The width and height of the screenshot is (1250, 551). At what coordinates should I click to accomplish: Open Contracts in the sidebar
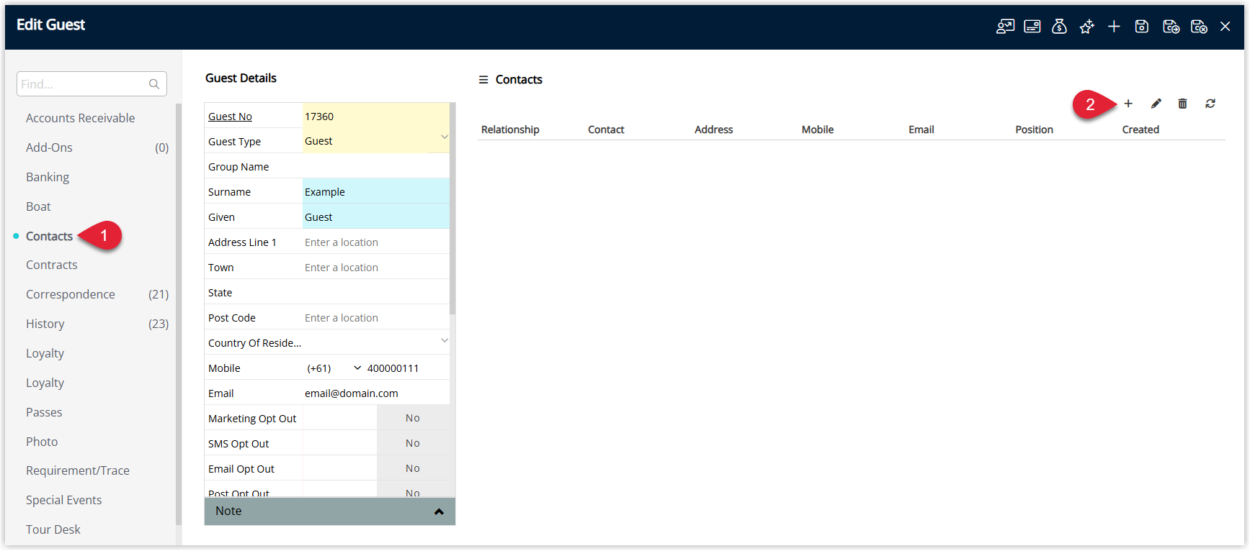tap(51, 265)
